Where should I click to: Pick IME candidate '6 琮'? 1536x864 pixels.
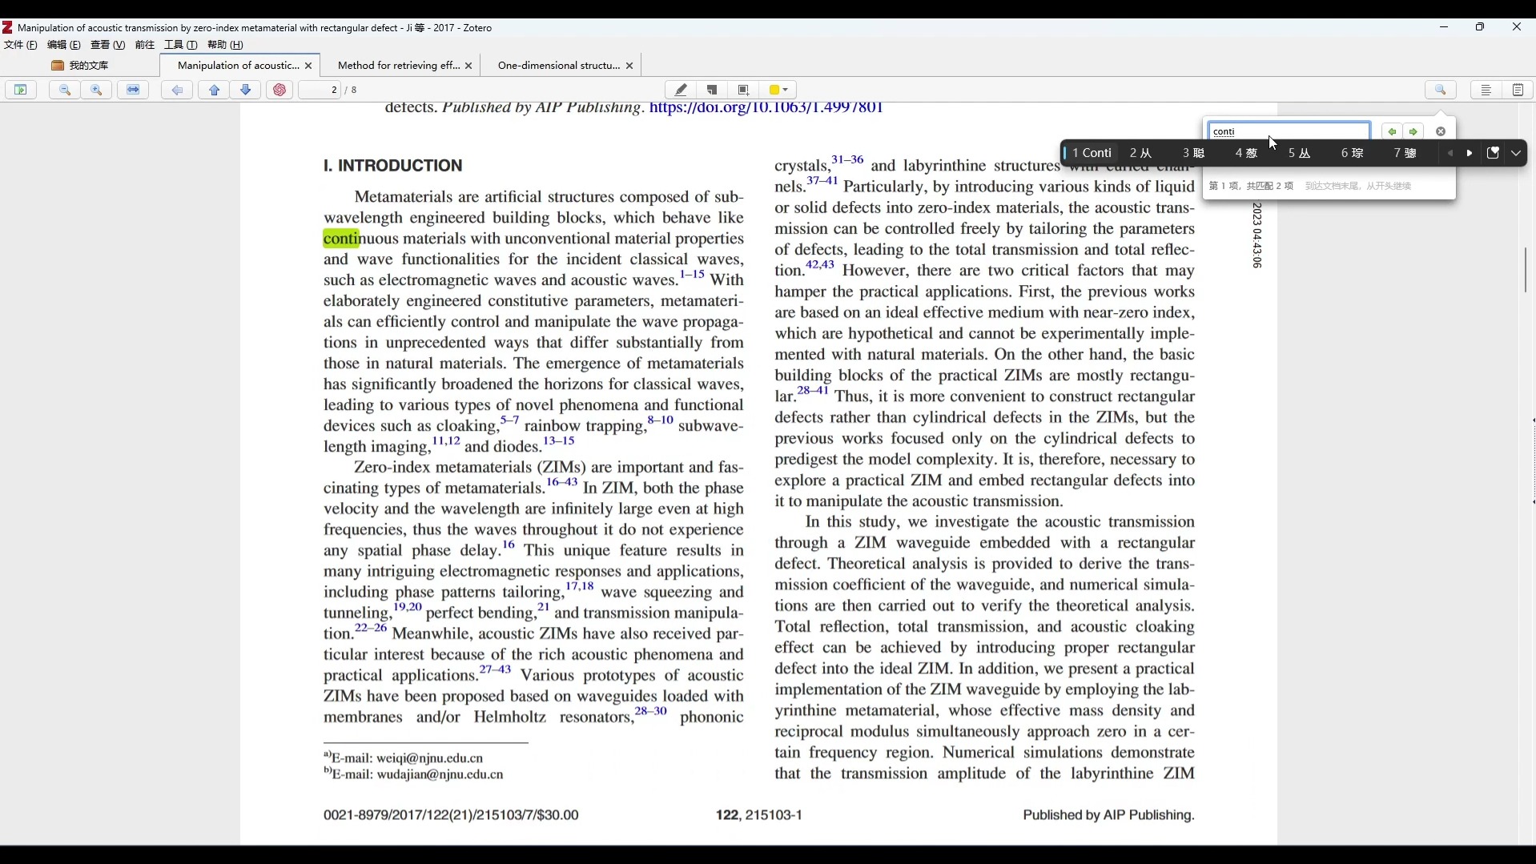(1352, 153)
